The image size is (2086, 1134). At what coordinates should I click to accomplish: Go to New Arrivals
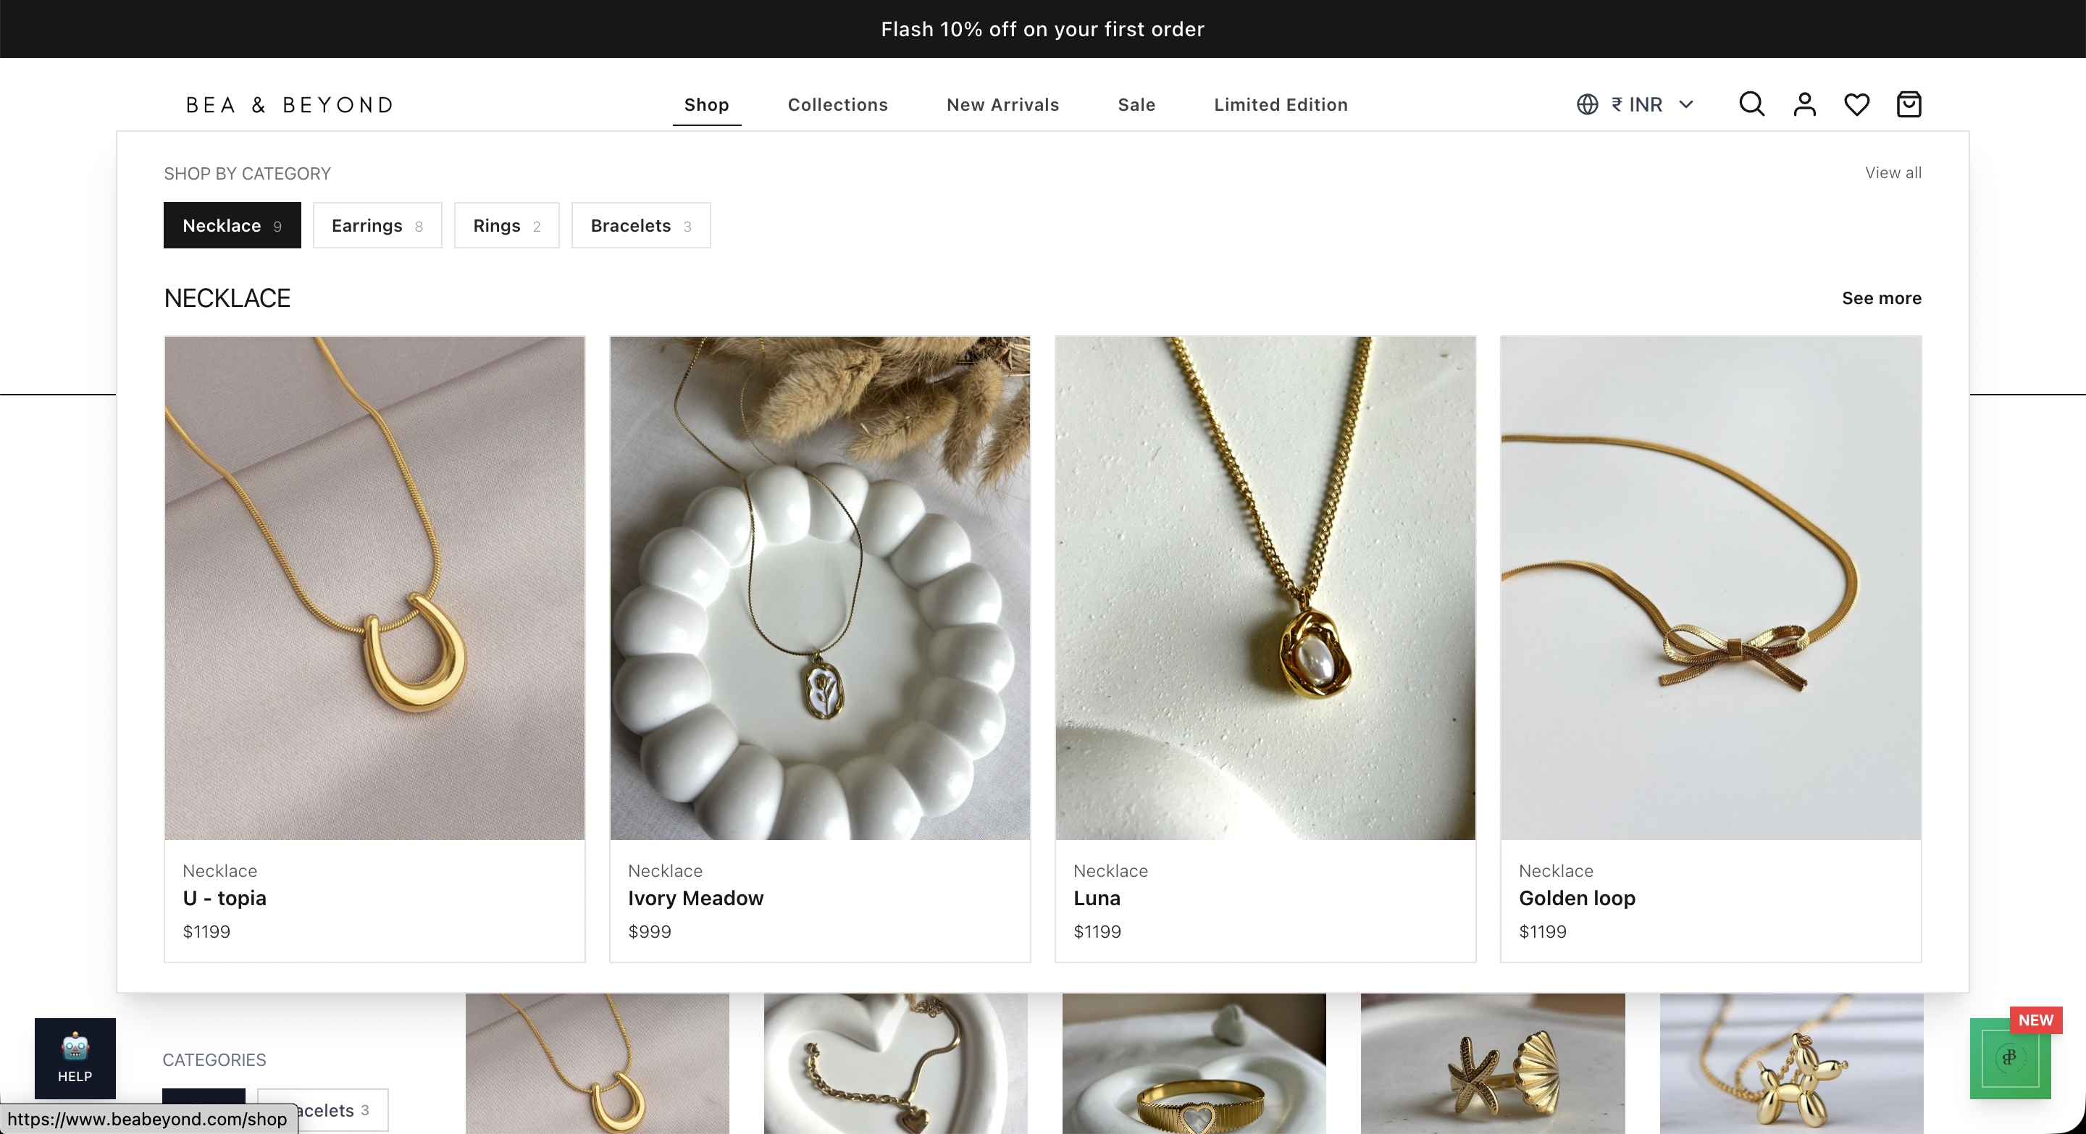pos(1002,104)
